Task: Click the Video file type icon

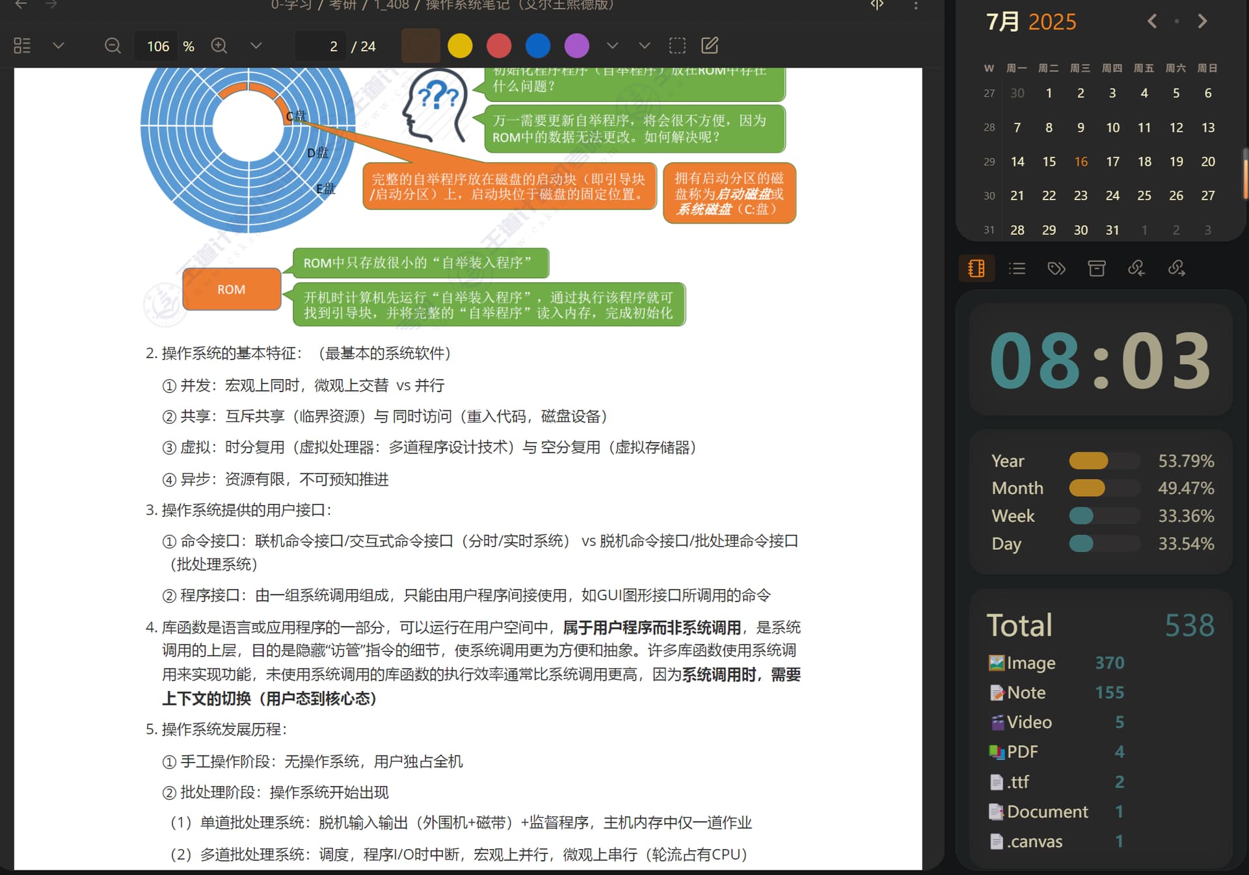Action: 996,722
